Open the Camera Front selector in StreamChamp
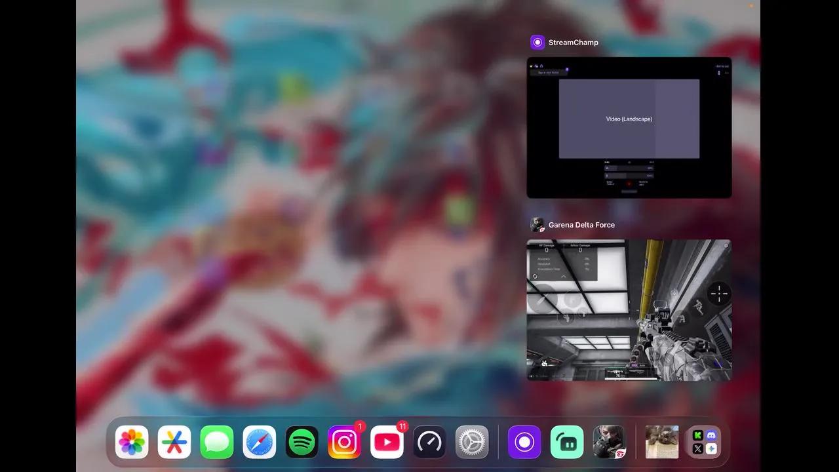 pos(610,184)
